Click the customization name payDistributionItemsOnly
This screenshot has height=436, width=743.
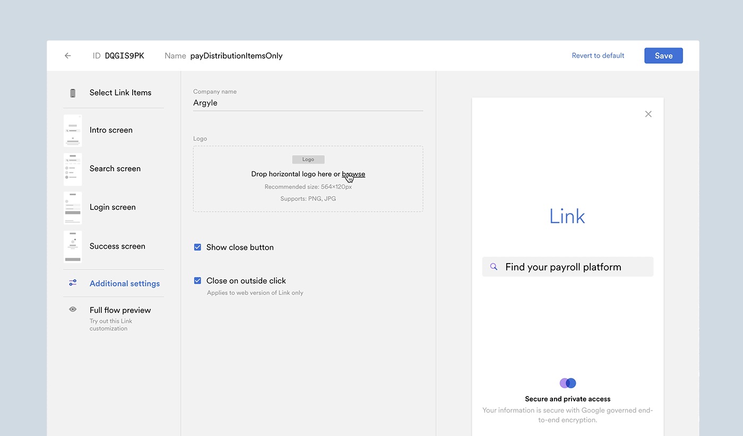coord(236,56)
